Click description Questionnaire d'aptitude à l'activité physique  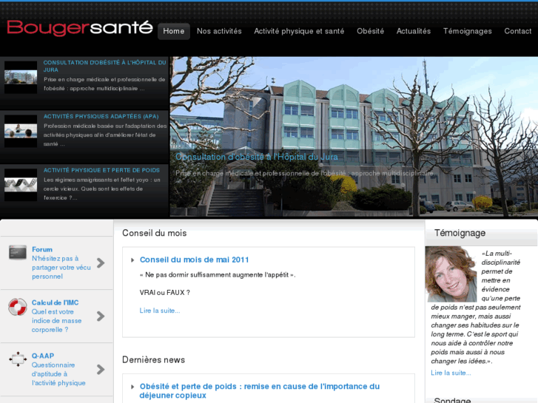58,374
